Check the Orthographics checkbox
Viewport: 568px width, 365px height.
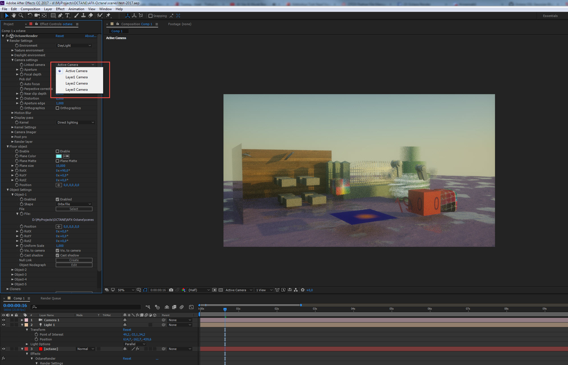(x=57, y=108)
